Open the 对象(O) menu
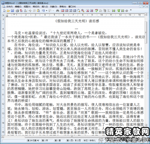 coord(54,7)
